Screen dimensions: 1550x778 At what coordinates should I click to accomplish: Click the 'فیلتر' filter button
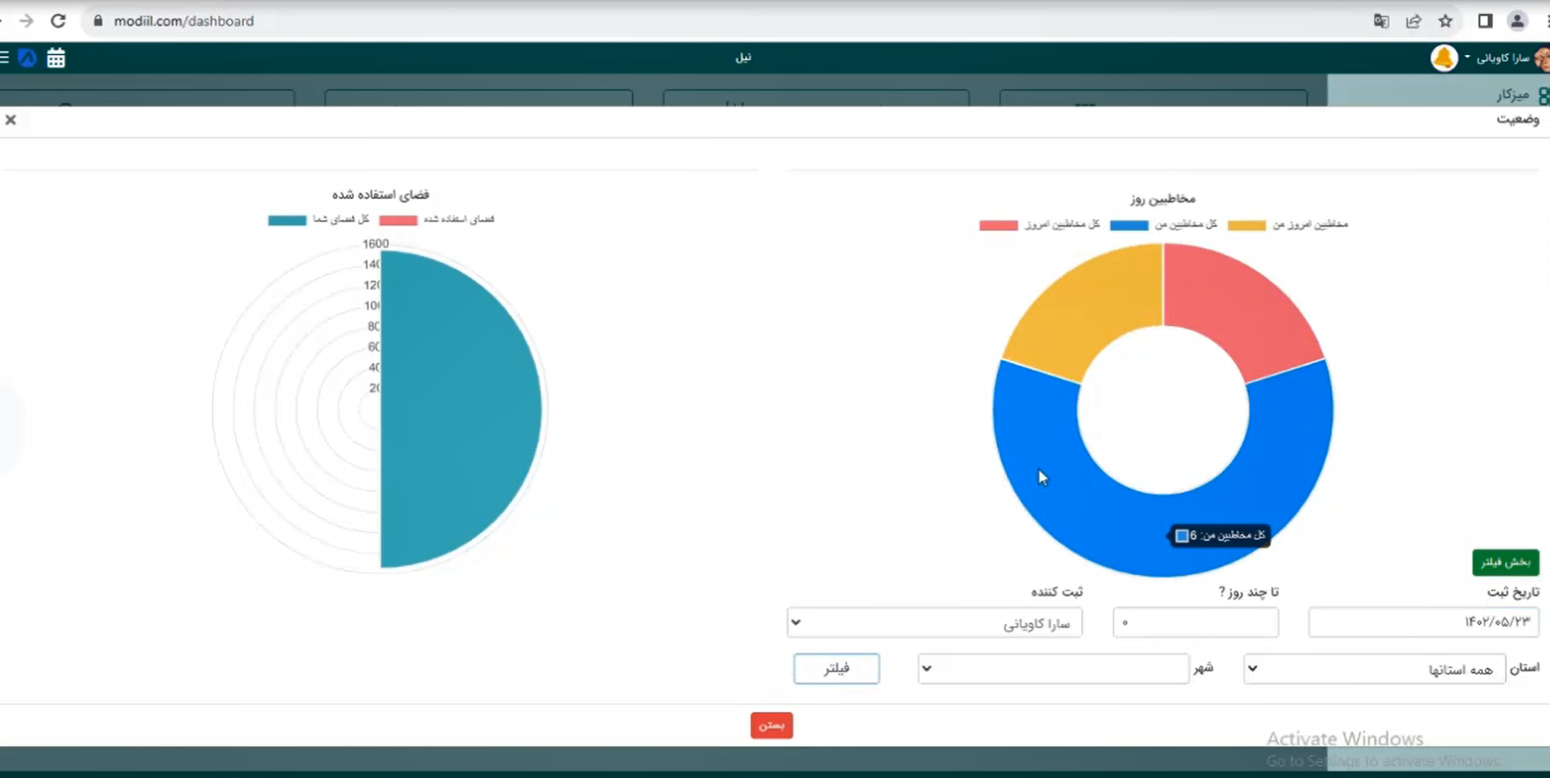[836, 669]
